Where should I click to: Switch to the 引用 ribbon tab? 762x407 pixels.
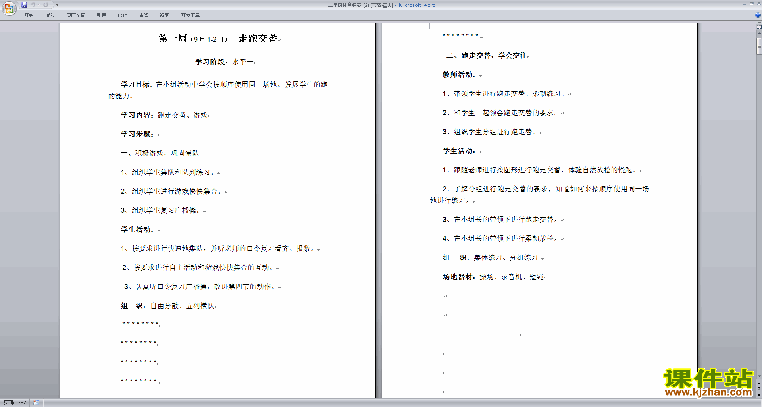point(102,15)
